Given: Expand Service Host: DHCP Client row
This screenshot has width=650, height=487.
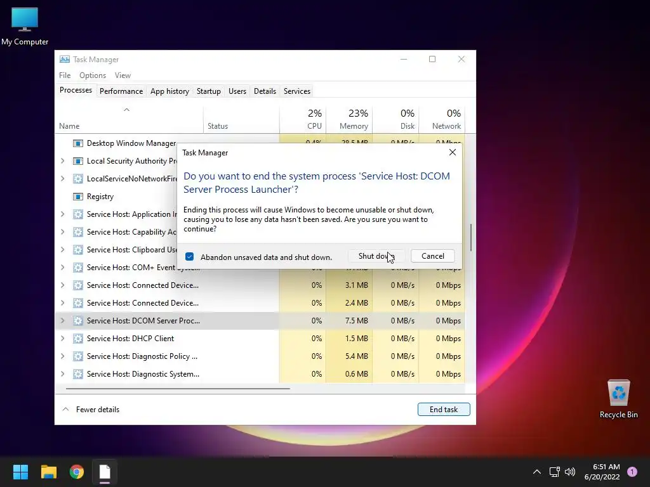Looking at the screenshot, I should pyautogui.click(x=63, y=339).
